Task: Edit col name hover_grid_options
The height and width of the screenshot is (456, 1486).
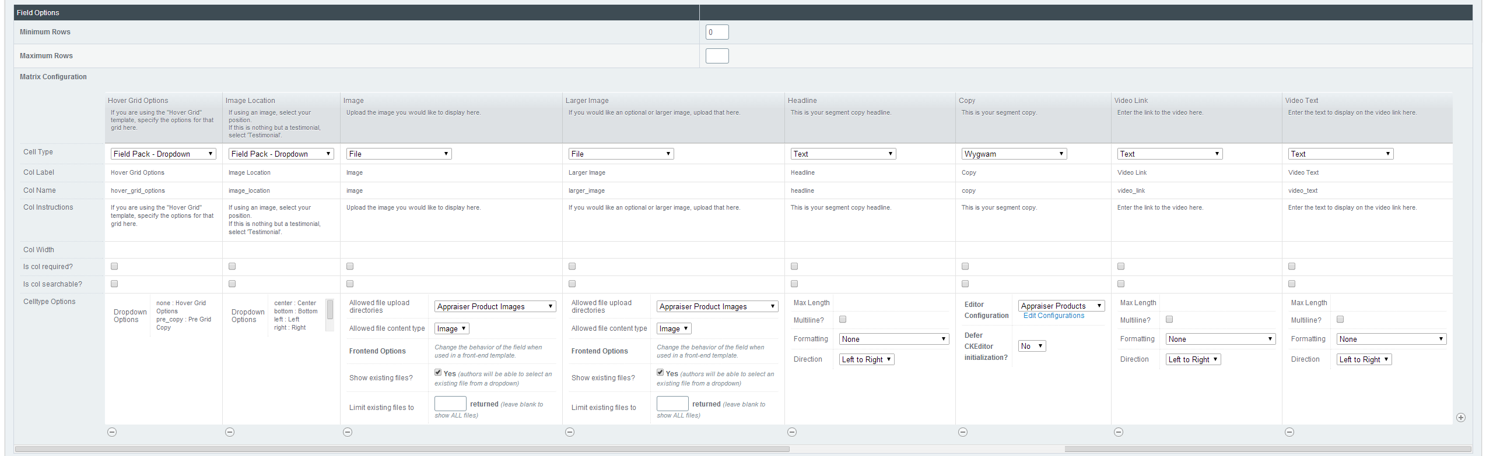Action: point(138,190)
